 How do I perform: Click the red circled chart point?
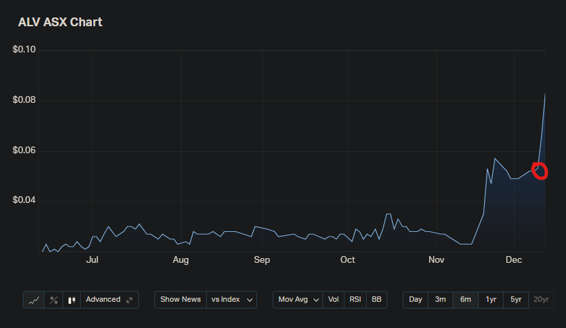coord(540,171)
